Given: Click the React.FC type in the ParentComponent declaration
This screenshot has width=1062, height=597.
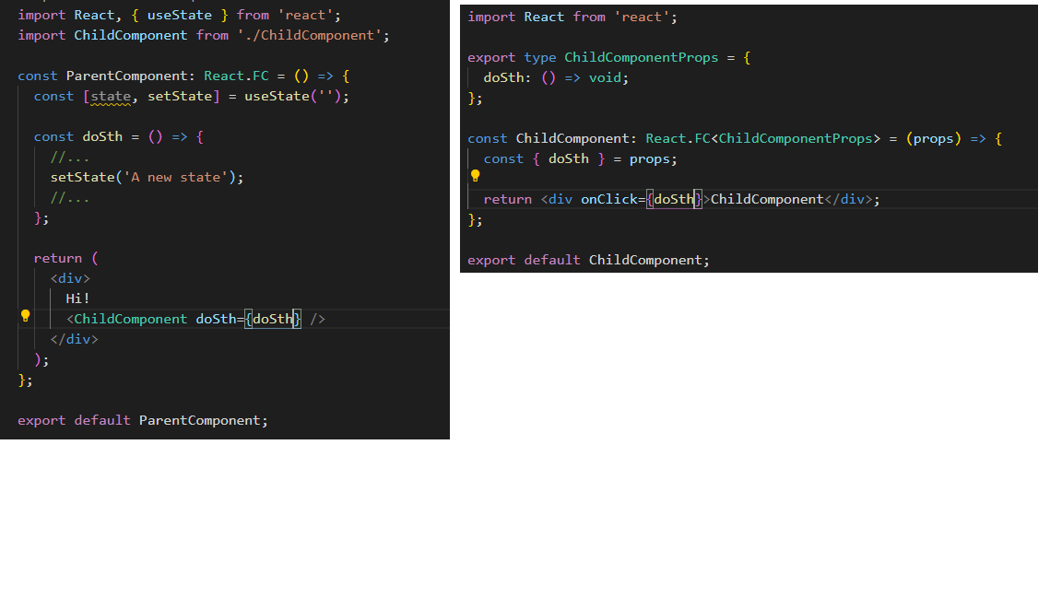Looking at the screenshot, I should coord(236,76).
